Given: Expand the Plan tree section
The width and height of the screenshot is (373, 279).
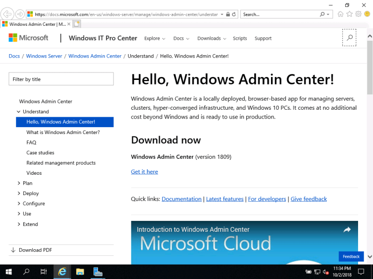Looking at the screenshot, I should [x=18, y=183].
